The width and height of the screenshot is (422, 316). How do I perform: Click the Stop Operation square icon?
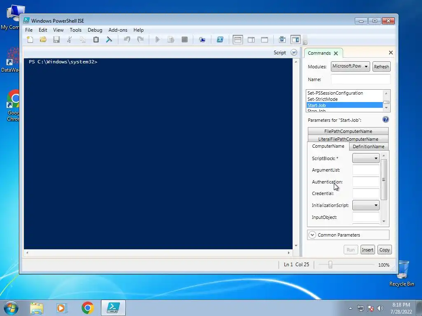click(x=184, y=40)
